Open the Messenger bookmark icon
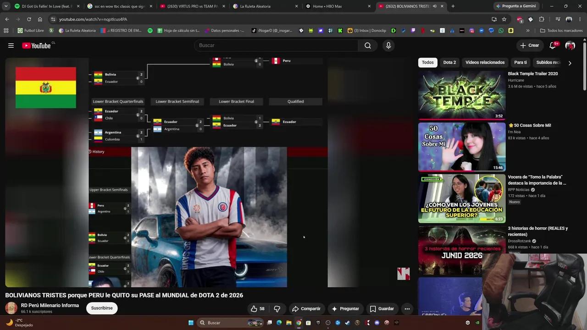The height and width of the screenshot is (330, 587). [x=482, y=31]
